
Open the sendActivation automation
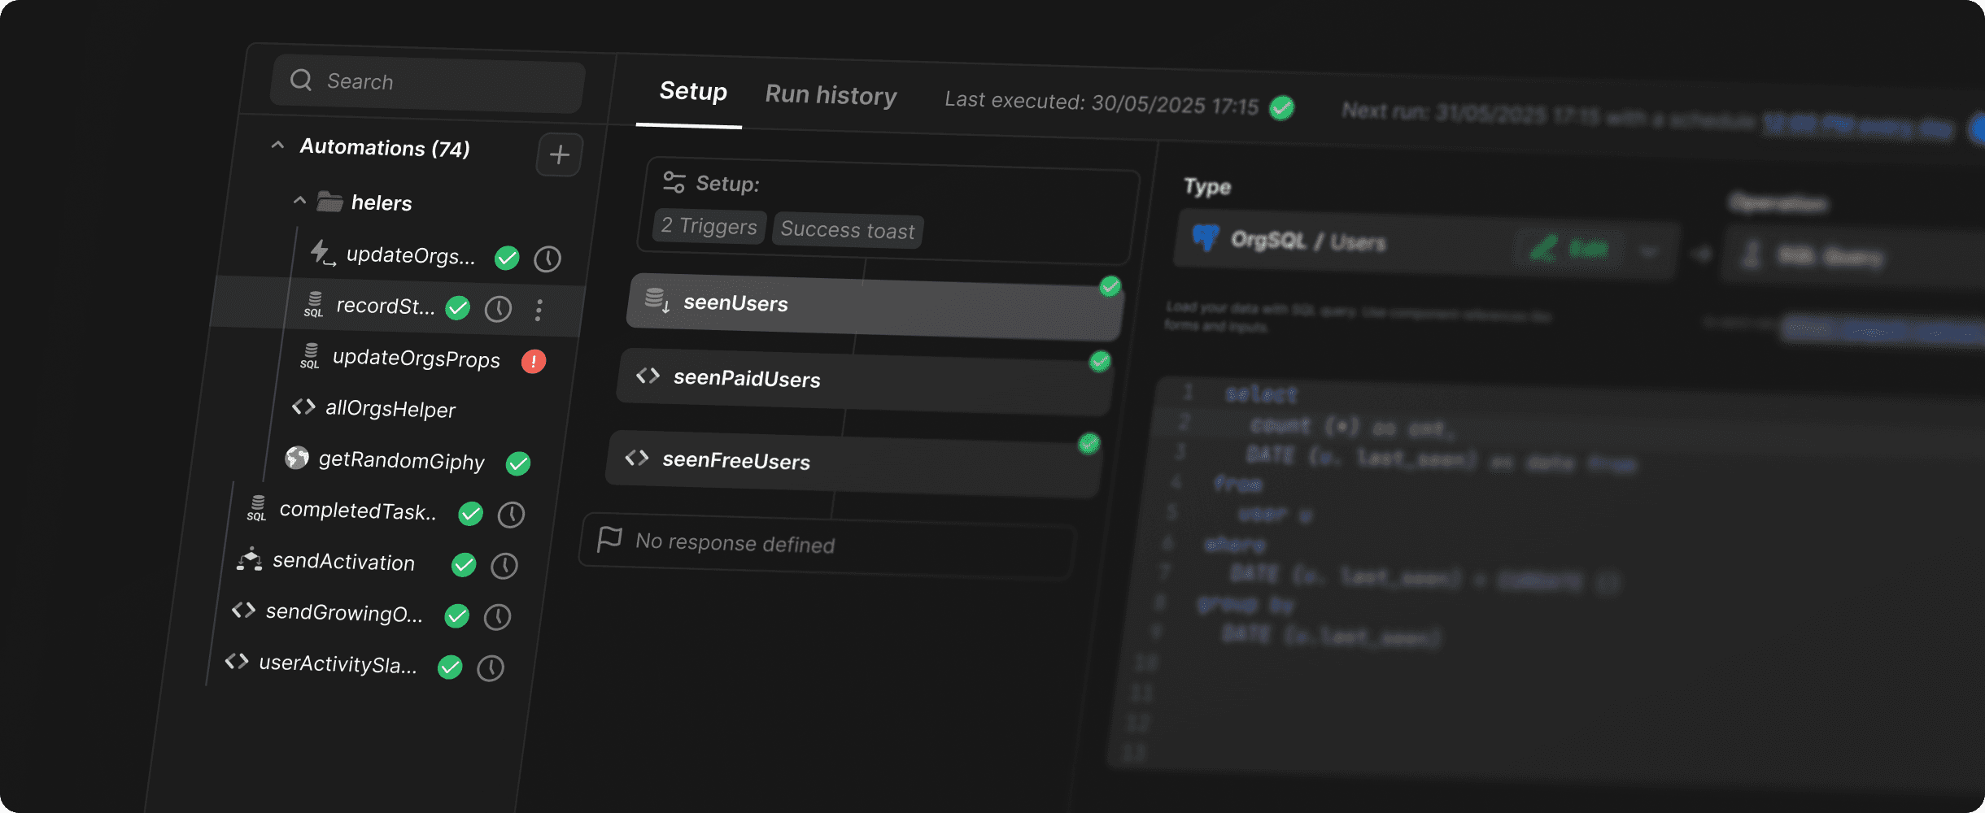(344, 562)
